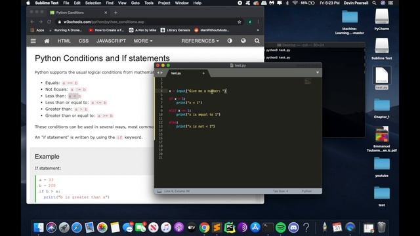The height and width of the screenshot is (236, 420).
Task: Open youtube folder on desktop
Action: tap(382, 167)
